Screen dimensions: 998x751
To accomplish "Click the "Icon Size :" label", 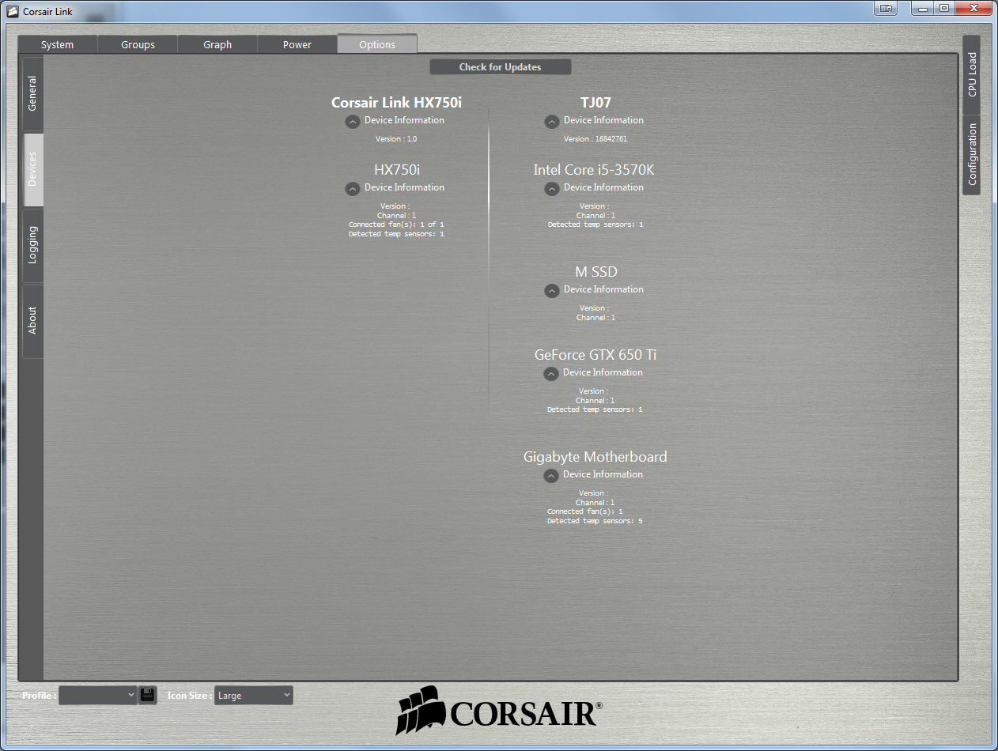I will coord(189,696).
